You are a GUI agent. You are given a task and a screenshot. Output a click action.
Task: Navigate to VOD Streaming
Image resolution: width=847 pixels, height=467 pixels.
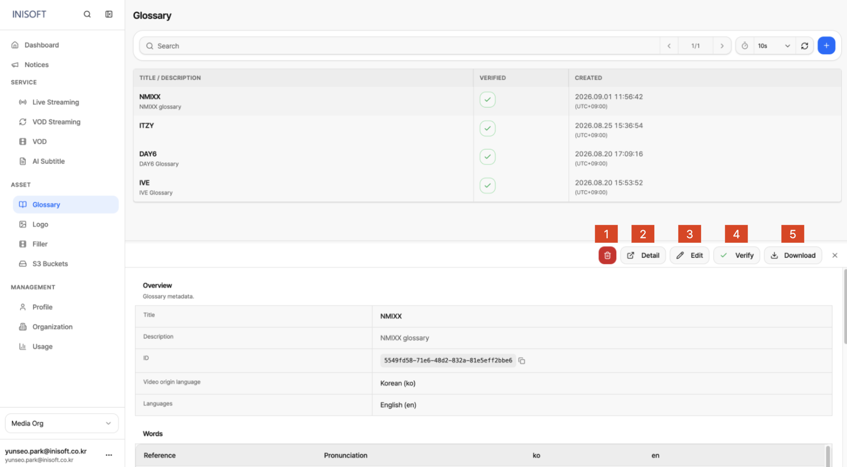pos(56,122)
